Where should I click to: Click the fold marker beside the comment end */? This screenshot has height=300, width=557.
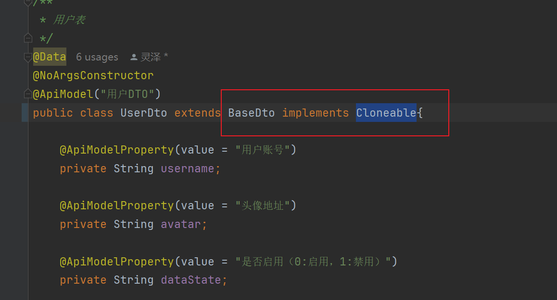pyautogui.click(x=28, y=38)
